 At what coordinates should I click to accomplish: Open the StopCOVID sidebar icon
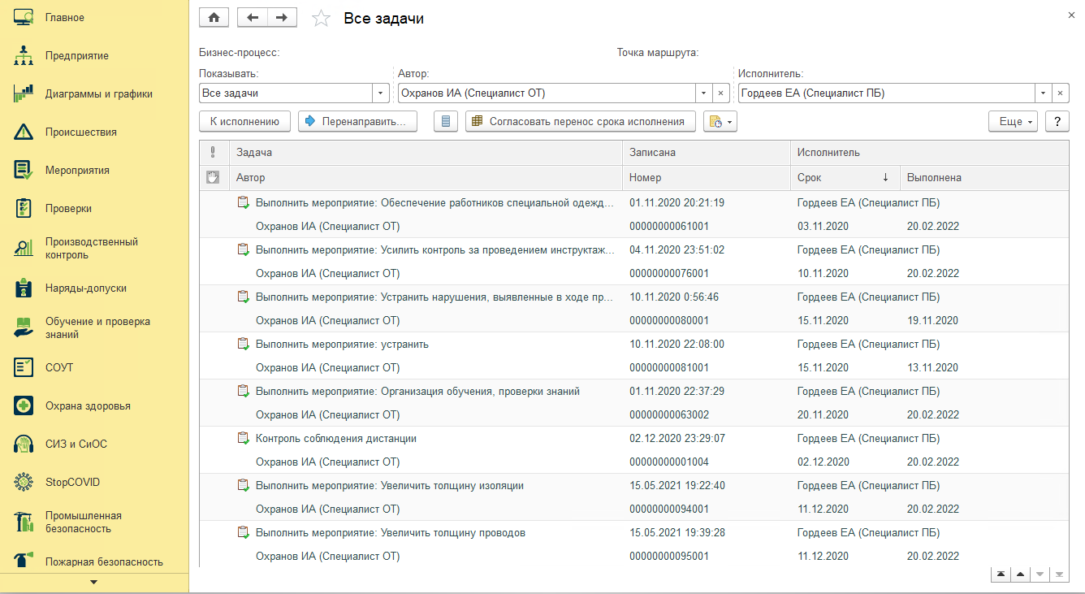click(23, 482)
